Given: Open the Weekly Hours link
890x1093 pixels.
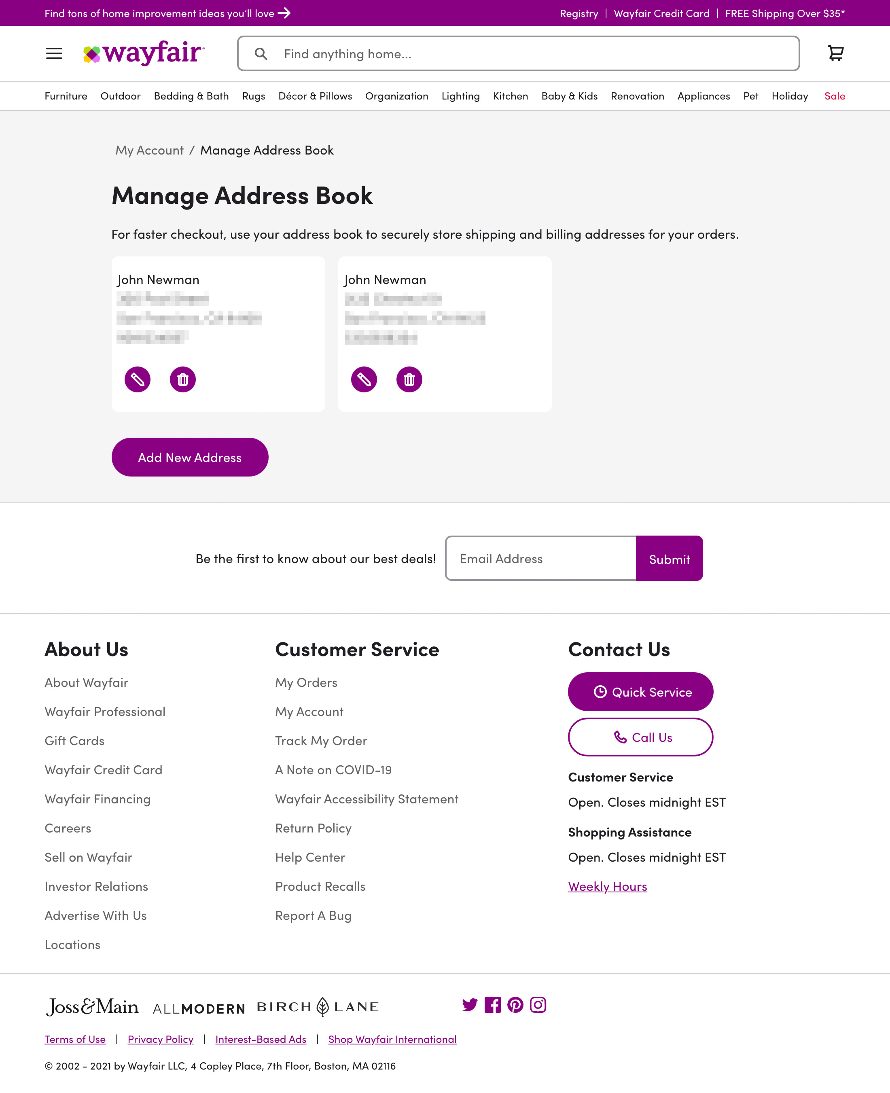Looking at the screenshot, I should [x=608, y=886].
